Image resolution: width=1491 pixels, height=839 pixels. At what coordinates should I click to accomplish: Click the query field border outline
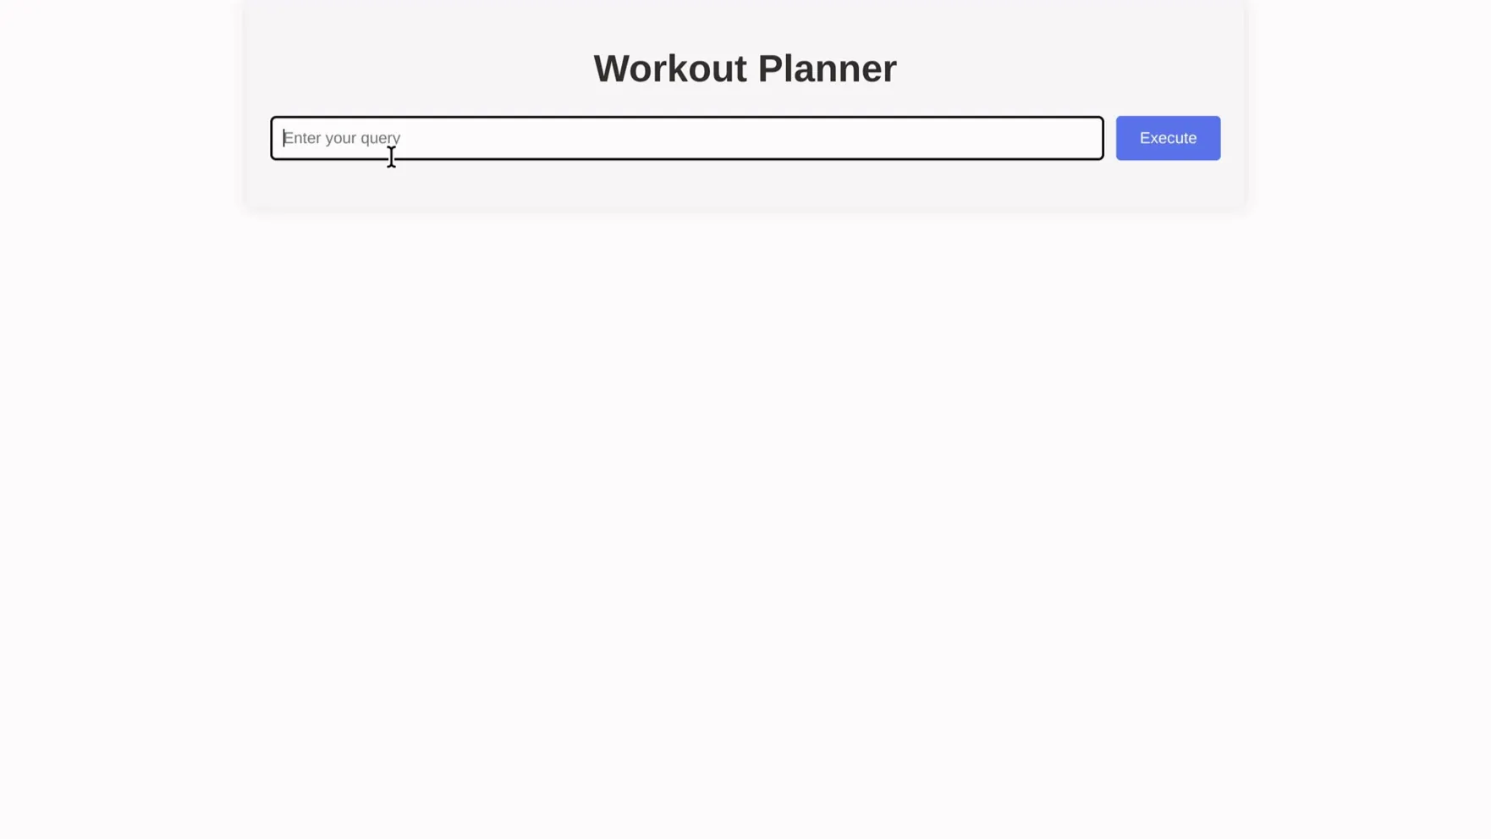click(x=685, y=116)
